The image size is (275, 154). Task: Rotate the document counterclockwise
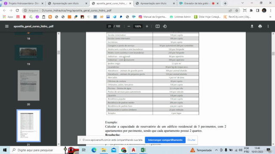[x=165, y=27]
